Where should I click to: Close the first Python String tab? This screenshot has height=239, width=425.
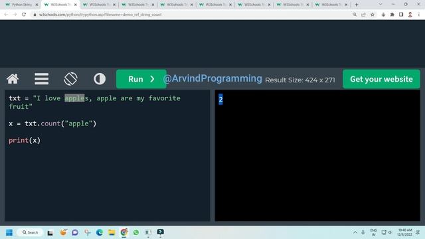point(37,5)
